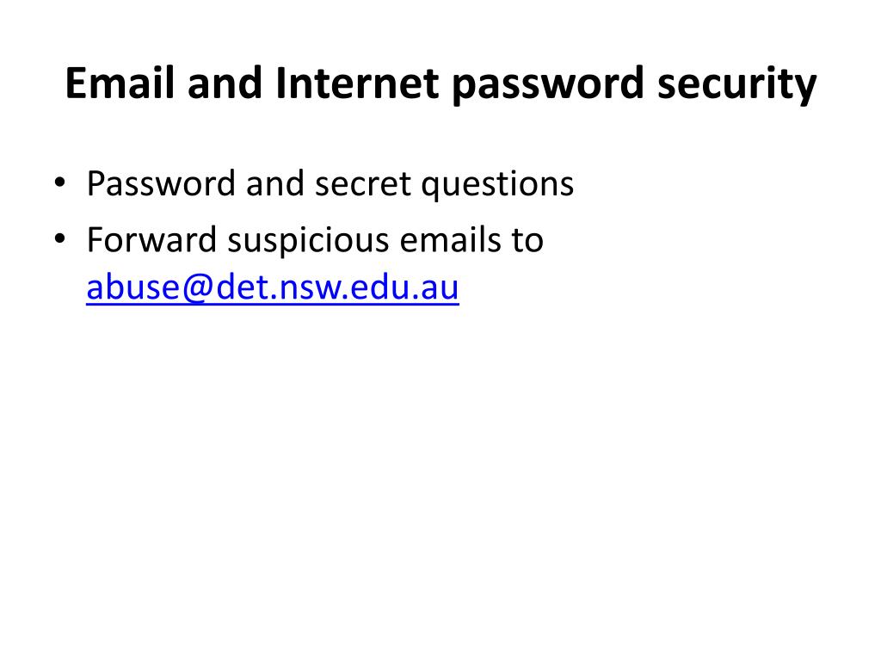The height and width of the screenshot is (661, 881).
Task: Click the bullet marker before 'Forward'
Action: pos(59,239)
